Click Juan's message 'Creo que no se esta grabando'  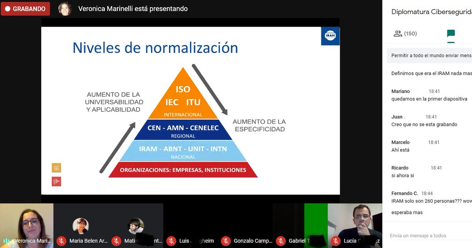coord(424,124)
